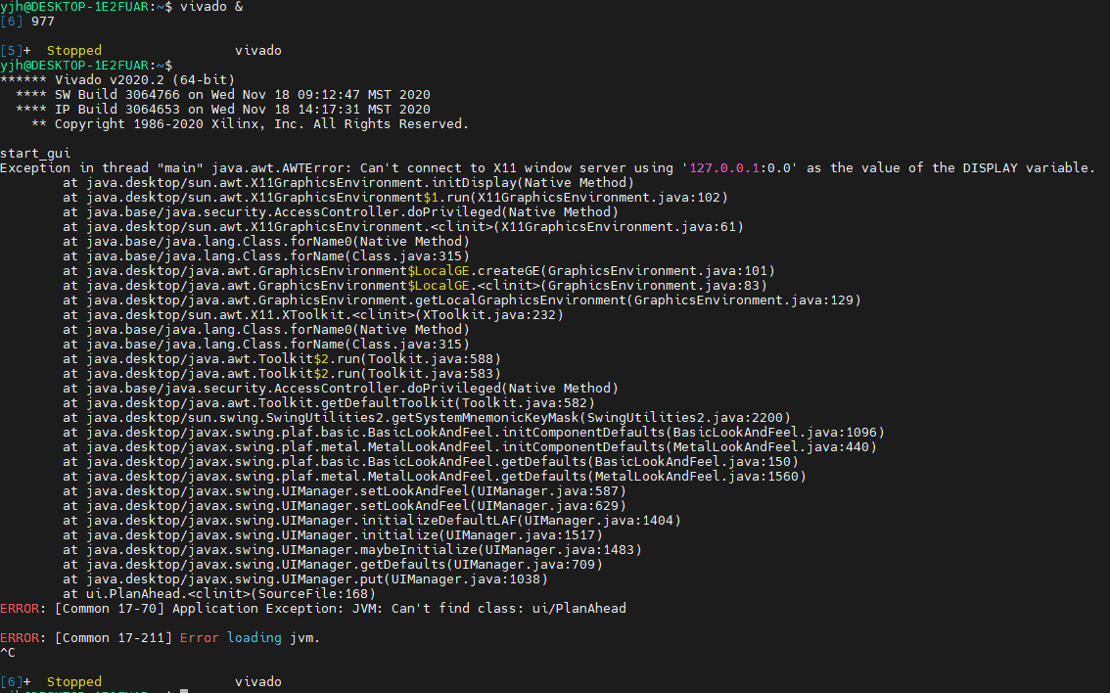The image size is (1110, 693).
Task: Click the 'Toolkit.java:588' stack line
Action: point(282,359)
